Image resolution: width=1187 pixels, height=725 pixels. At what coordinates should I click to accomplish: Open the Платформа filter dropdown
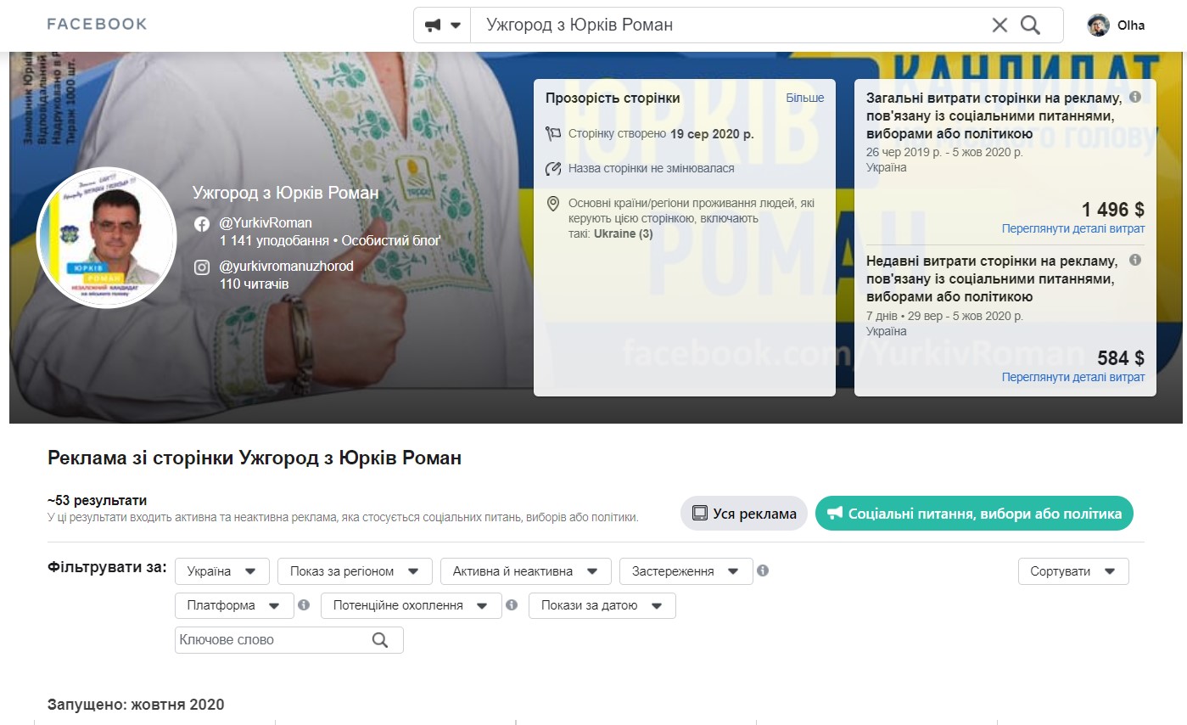pos(235,606)
